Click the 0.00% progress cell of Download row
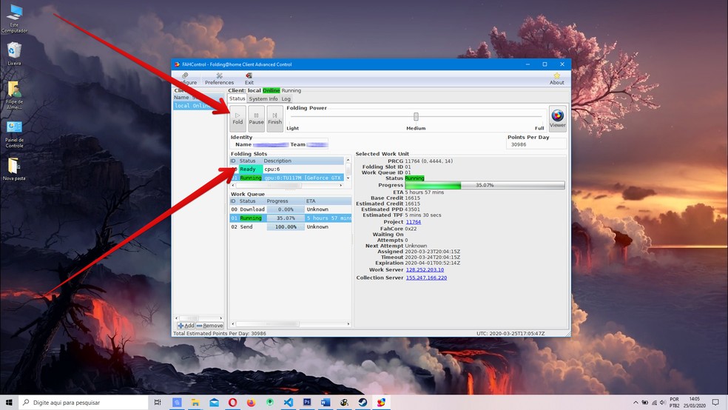Viewport: 728px width, 410px height. (286, 209)
